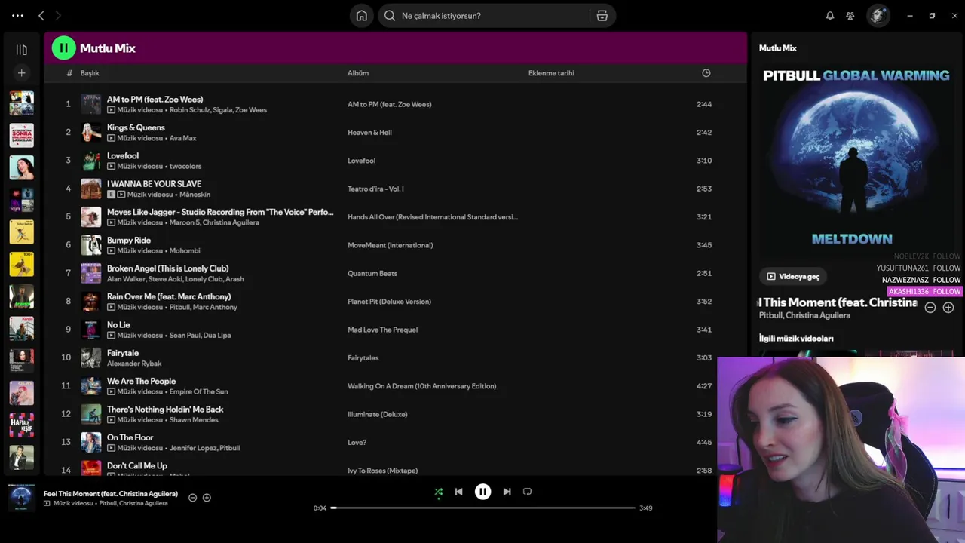
Task: Open the artist link 'Ava Max'
Action: 182,138
